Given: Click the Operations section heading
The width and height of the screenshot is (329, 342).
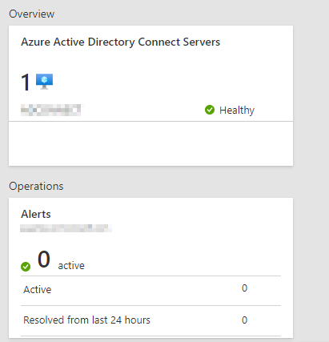Looking at the screenshot, I should point(36,187).
